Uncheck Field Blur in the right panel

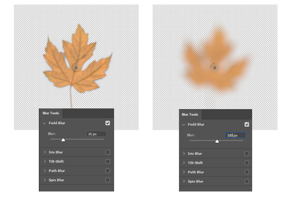click(247, 125)
